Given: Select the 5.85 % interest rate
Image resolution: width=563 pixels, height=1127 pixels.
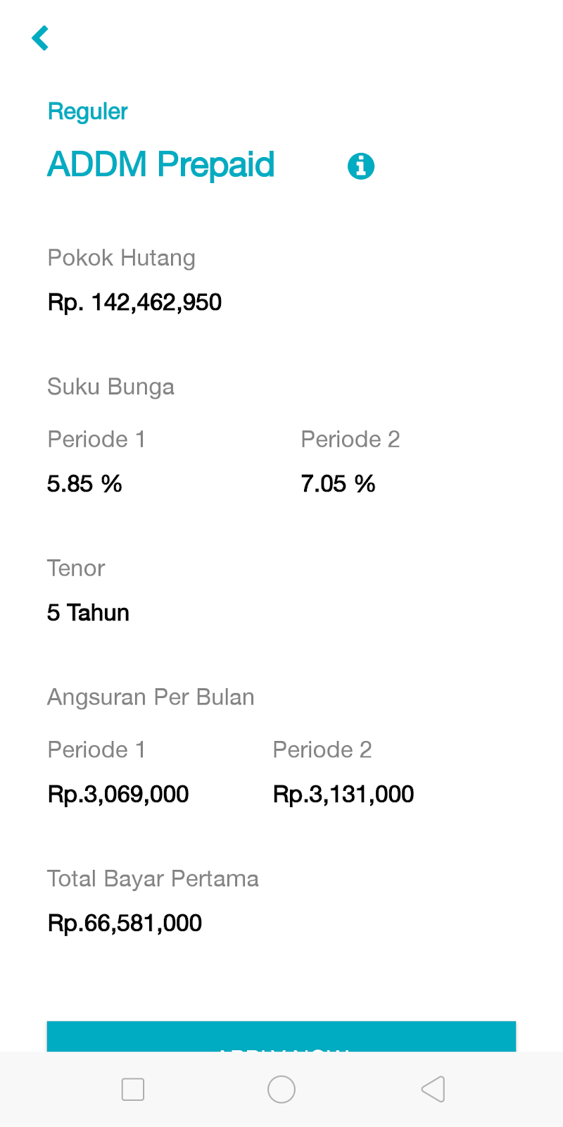Looking at the screenshot, I should point(84,484).
